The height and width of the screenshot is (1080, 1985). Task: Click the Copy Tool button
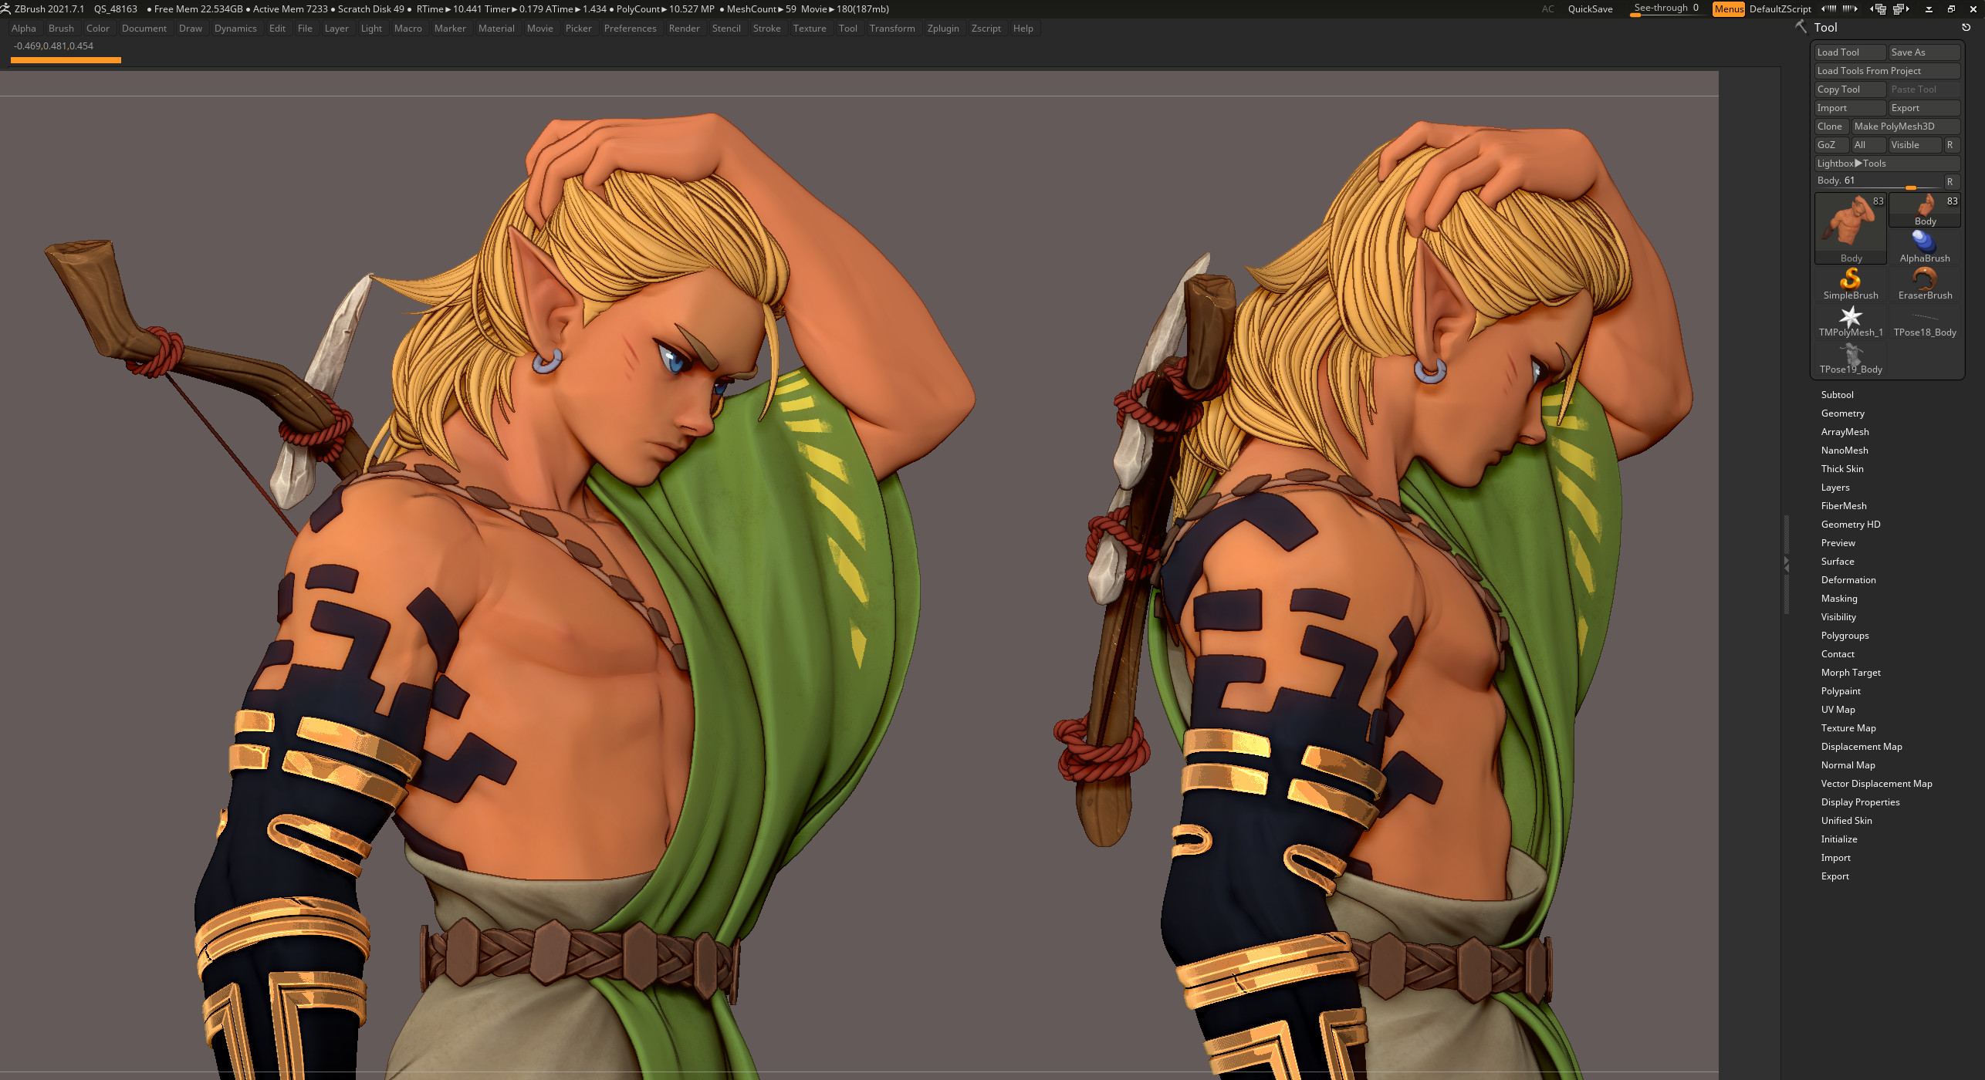(x=1850, y=89)
